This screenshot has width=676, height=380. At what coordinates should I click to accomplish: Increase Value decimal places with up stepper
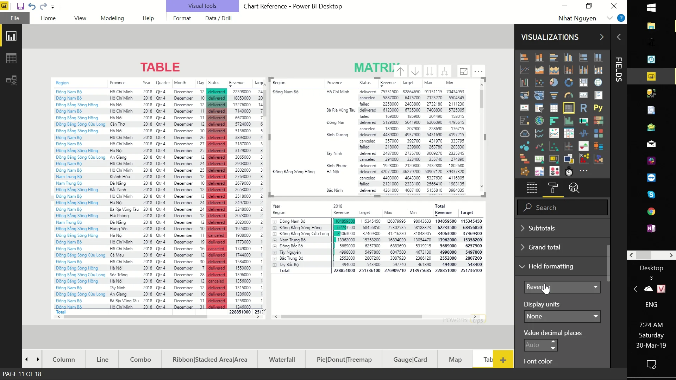click(553, 342)
